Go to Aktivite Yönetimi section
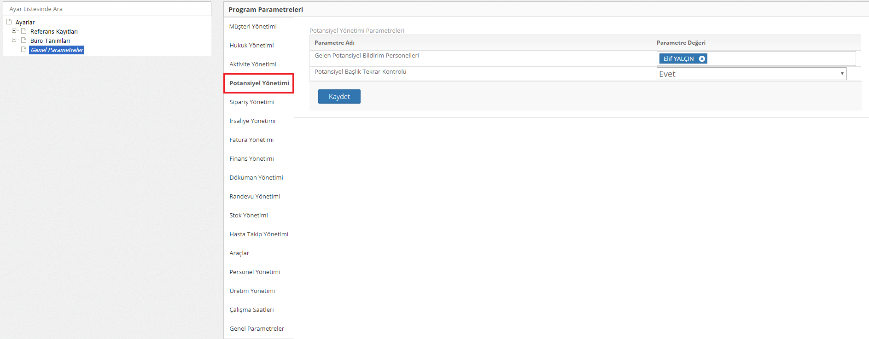 point(253,64)
